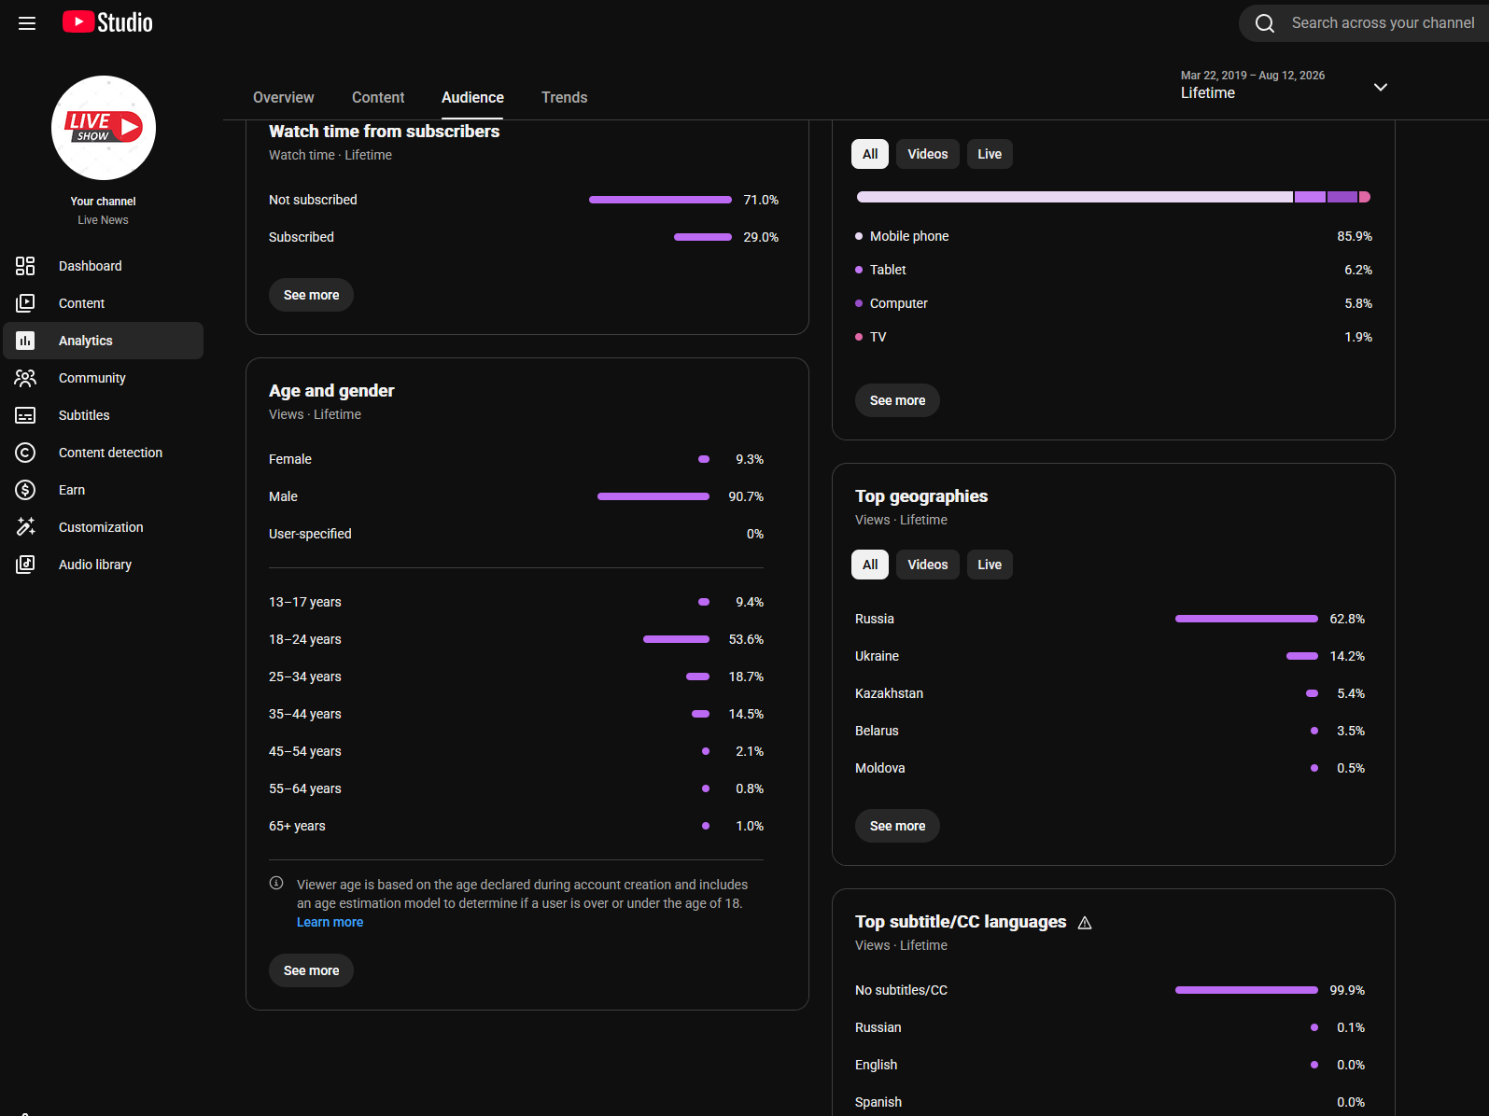
Task: Open the Audio library icon
Action: point(25,565)
